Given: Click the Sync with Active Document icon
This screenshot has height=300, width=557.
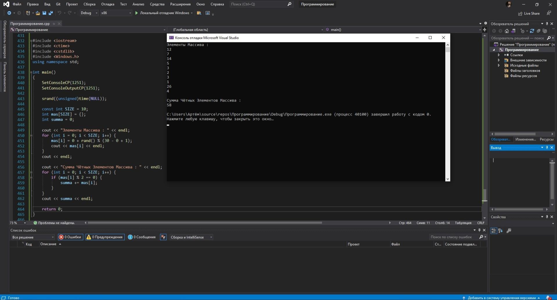Looking at the screenshot, I should tap(532, 31).
